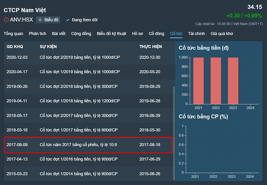This screenshot has width=267, height=185.
Task: Select the 2019-06-26 date cell
Action: pos(17,86)
